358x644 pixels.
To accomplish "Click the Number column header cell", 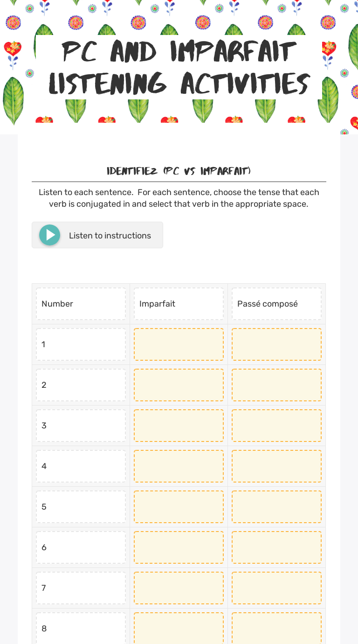I will click(x=81, y=304).
